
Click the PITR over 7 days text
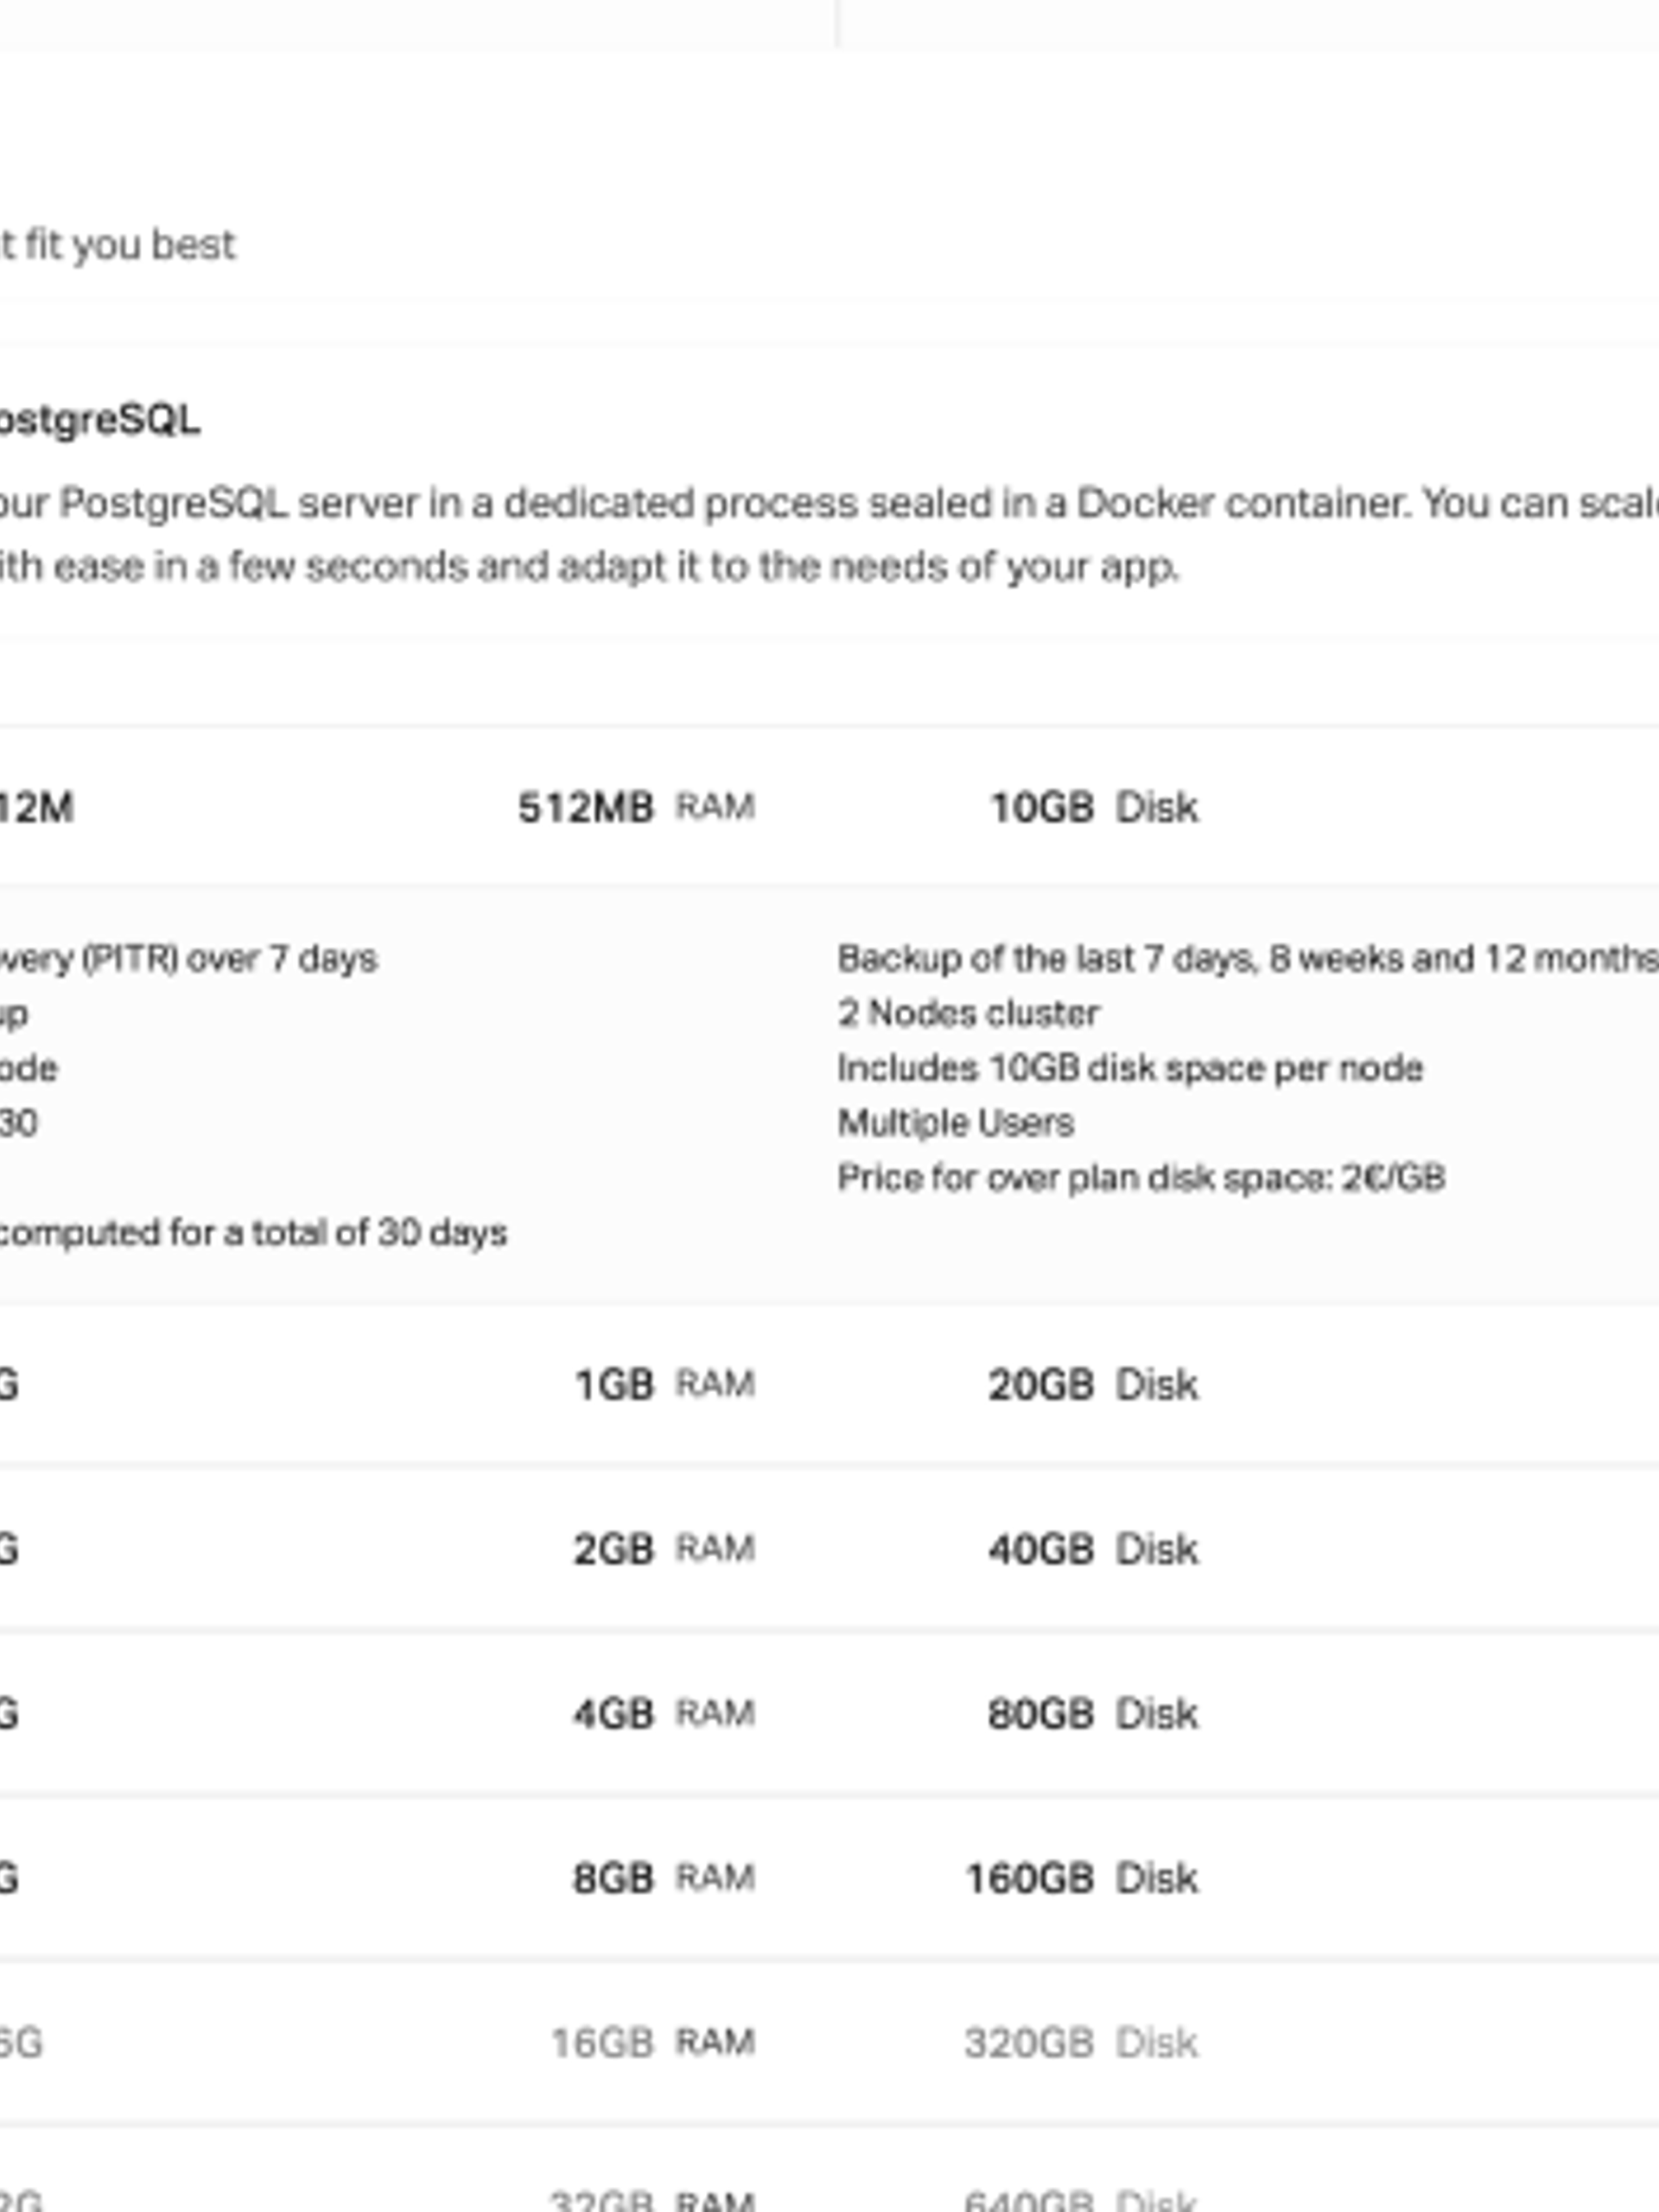click(188, 959)
